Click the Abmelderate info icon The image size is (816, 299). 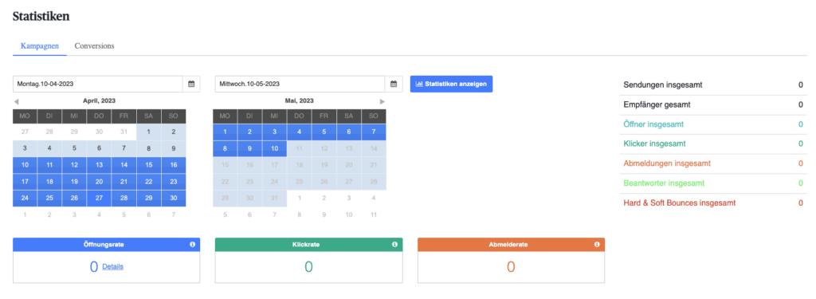click(597, 244)
